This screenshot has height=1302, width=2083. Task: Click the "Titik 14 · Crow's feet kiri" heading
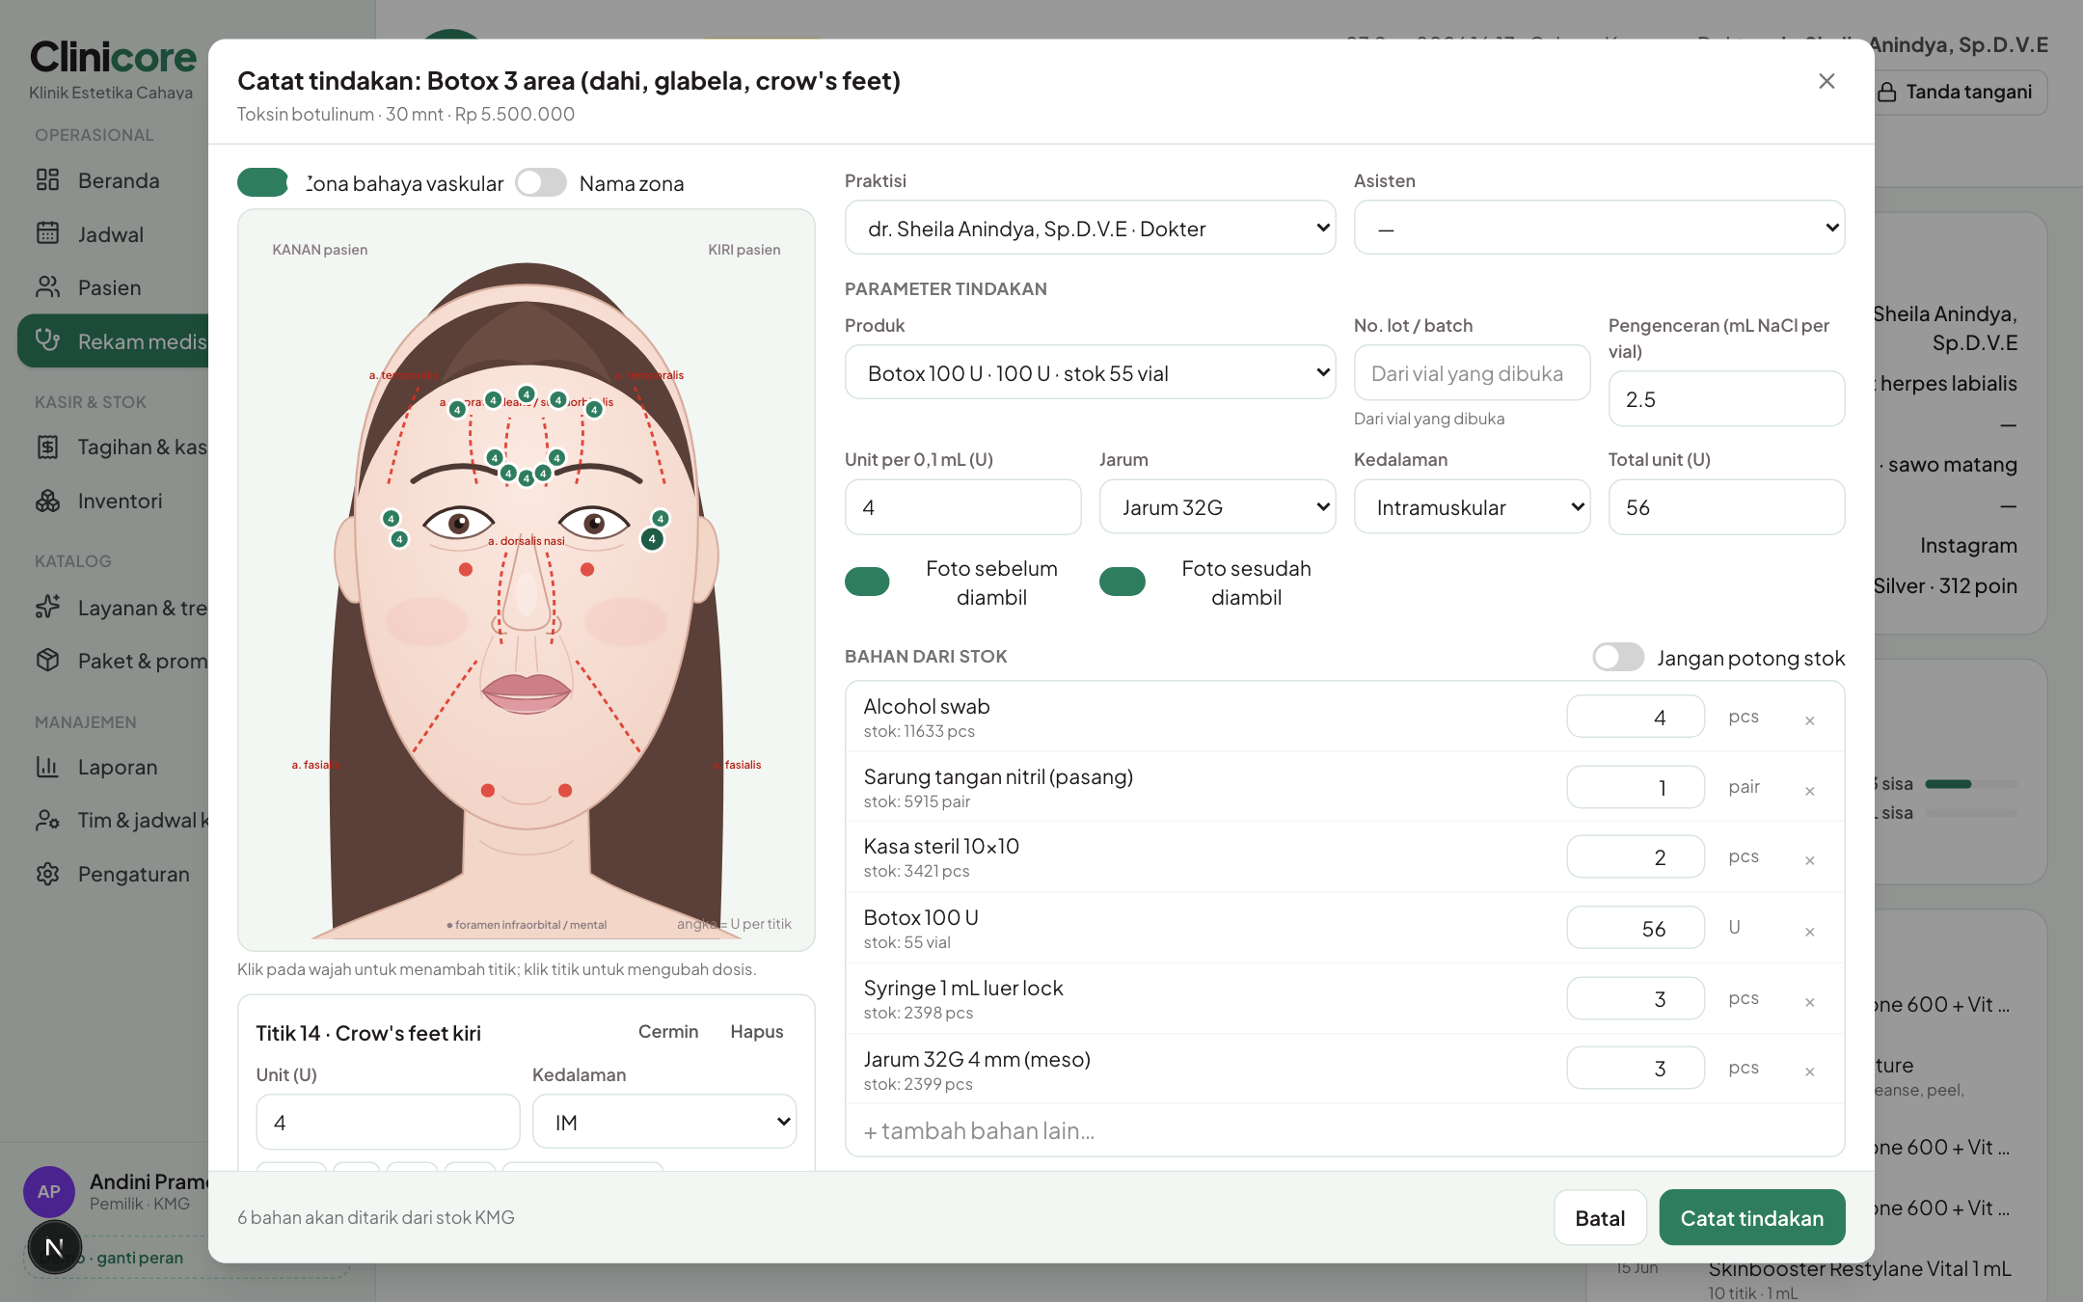click(368, 1033)
